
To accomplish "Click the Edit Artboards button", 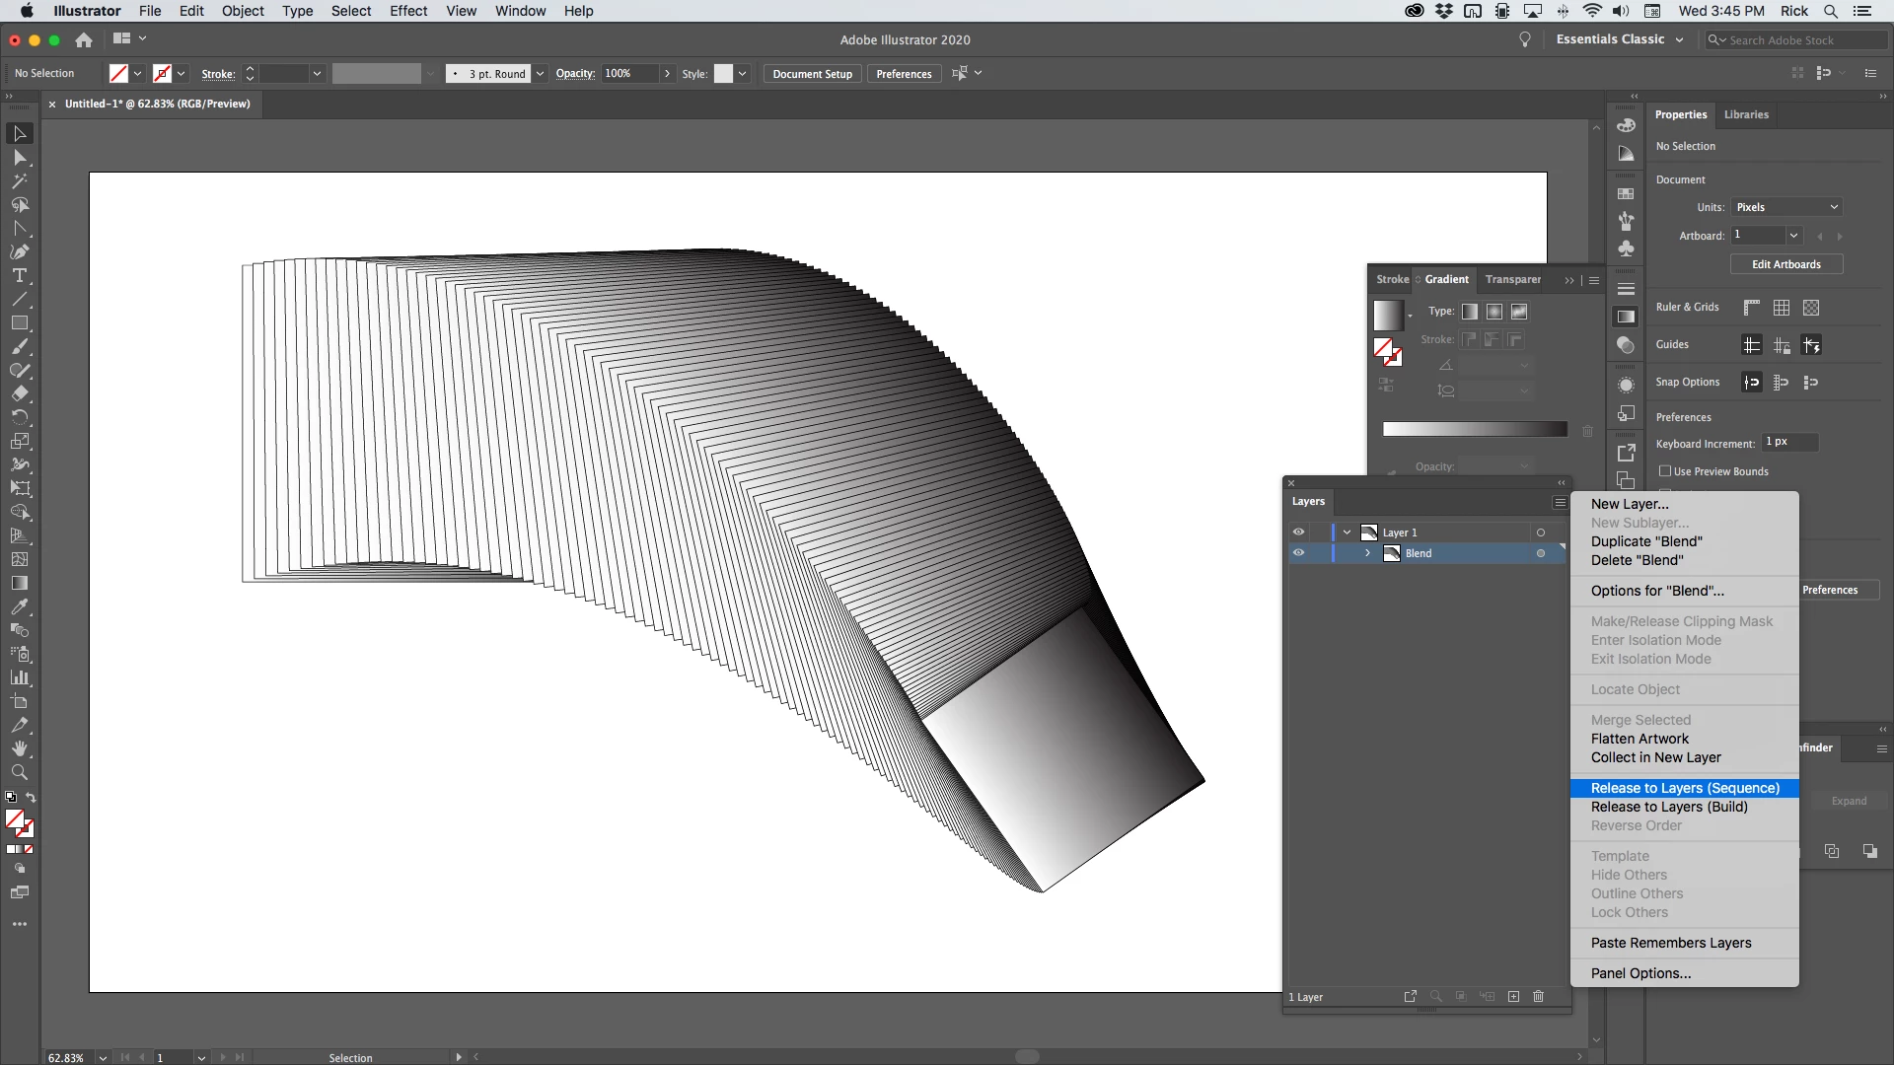I will [x=1785, y=264].
